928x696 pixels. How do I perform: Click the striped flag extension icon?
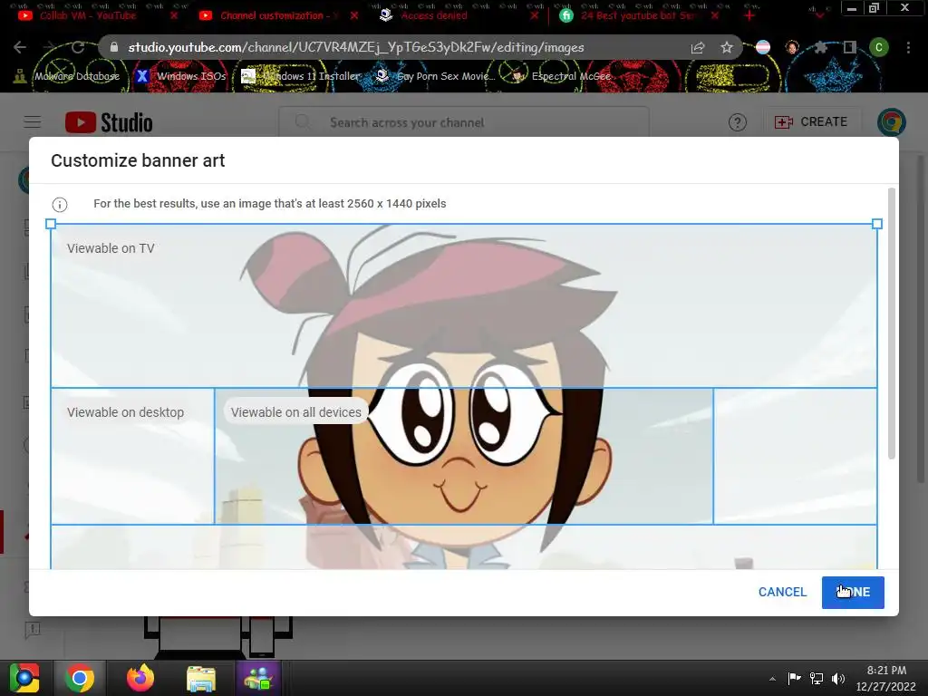click(763, 47)
